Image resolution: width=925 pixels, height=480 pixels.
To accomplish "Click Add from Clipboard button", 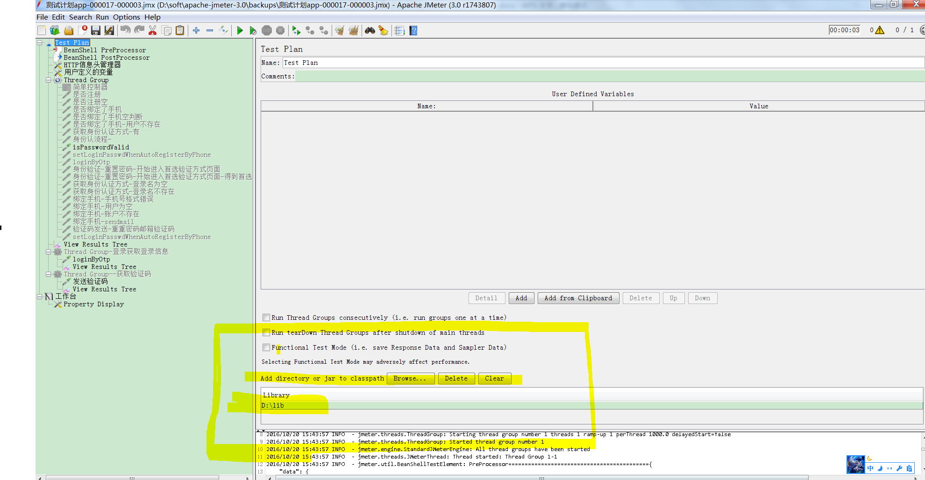I will 578,298.
